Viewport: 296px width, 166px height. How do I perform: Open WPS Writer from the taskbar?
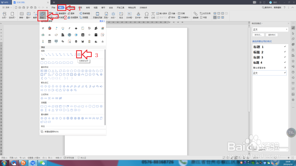pos(33,163)
